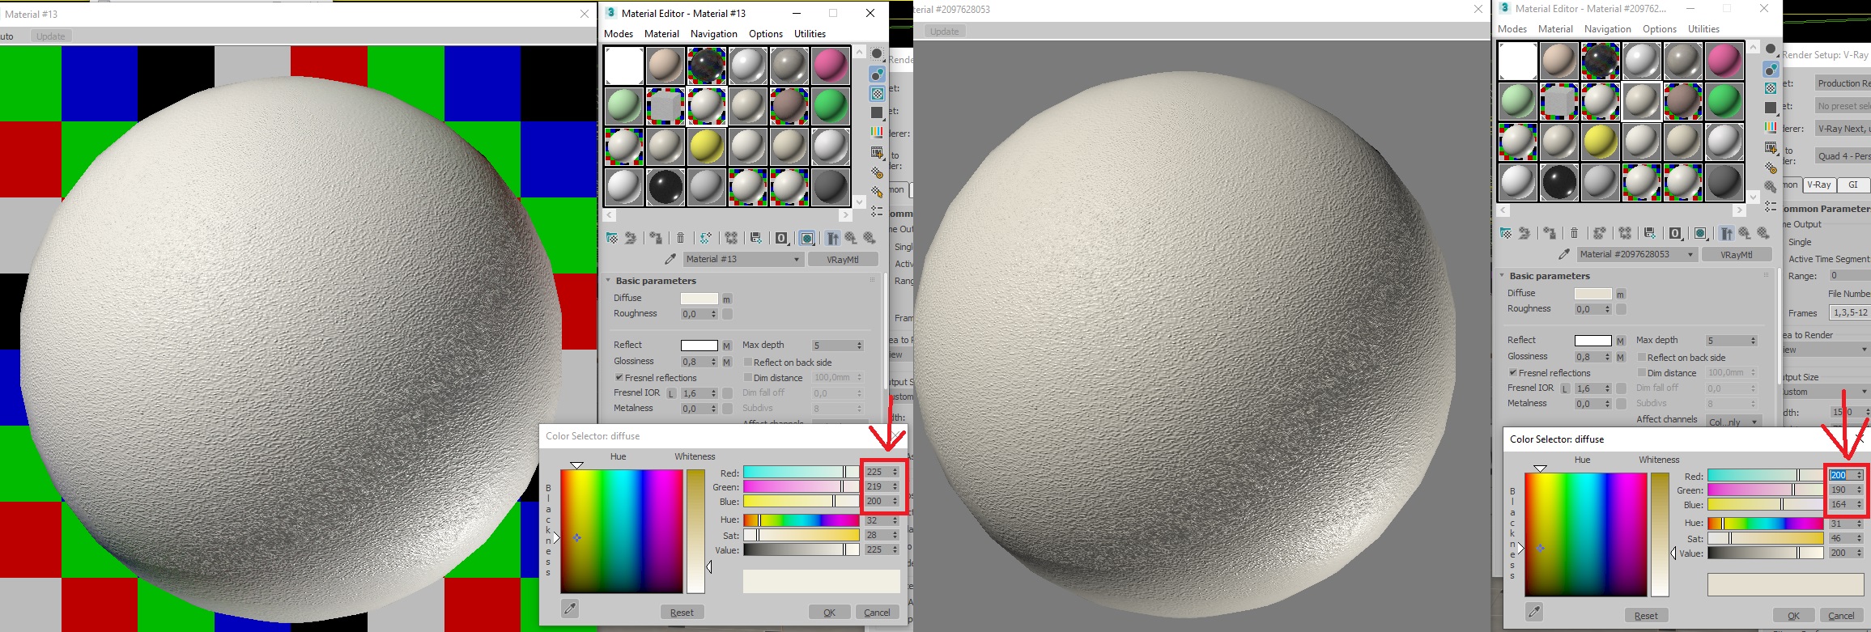The image size is (1871, 632).
Task: Click Reset in left Color Selector
Action: point(682,613)
